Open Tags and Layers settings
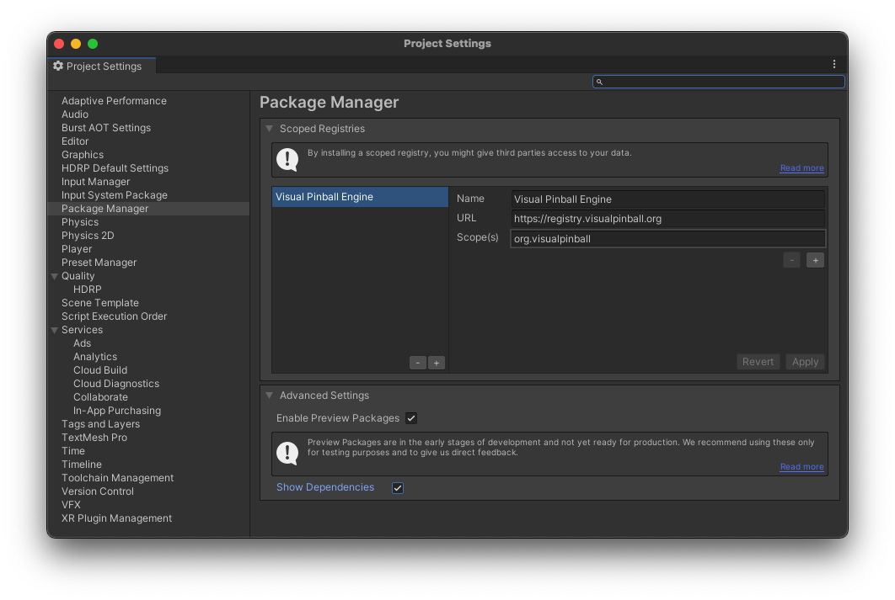The height and width of the screenshot is (600, 895). 100,424
